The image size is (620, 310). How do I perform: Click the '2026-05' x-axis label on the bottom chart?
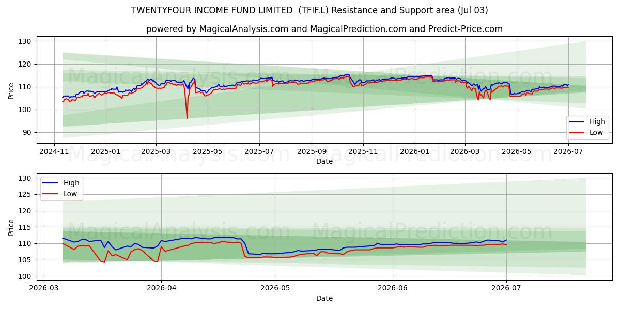(275, 289)
